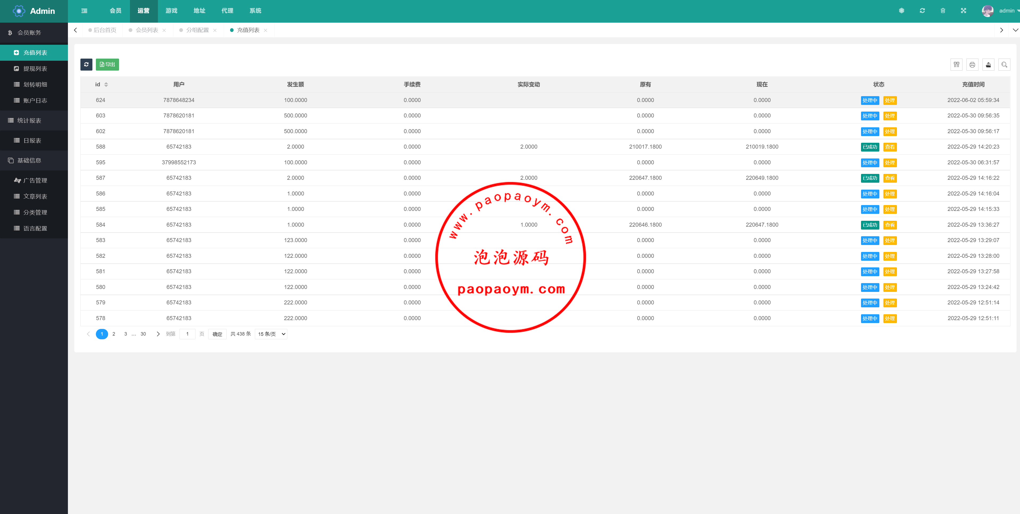The width and height of the screenshot is (1020, 514).
Task: Open 提现列表 in the sidebar
Action: [x=35, y=68]
